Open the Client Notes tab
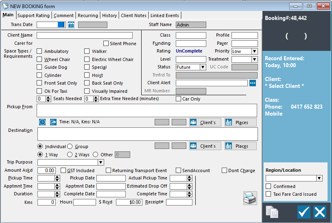Viewport: 332px width, 223px height. 133,15
